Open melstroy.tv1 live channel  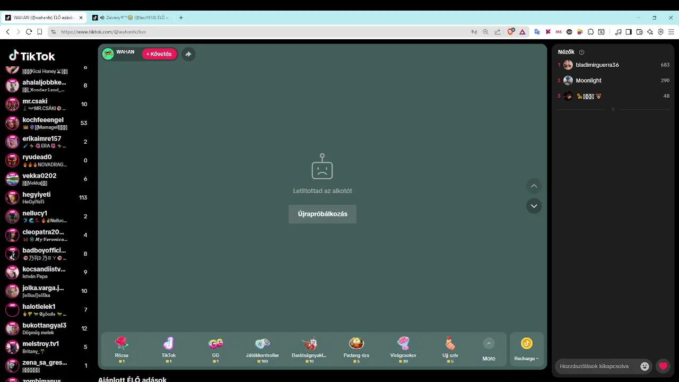tap(47, 347)
